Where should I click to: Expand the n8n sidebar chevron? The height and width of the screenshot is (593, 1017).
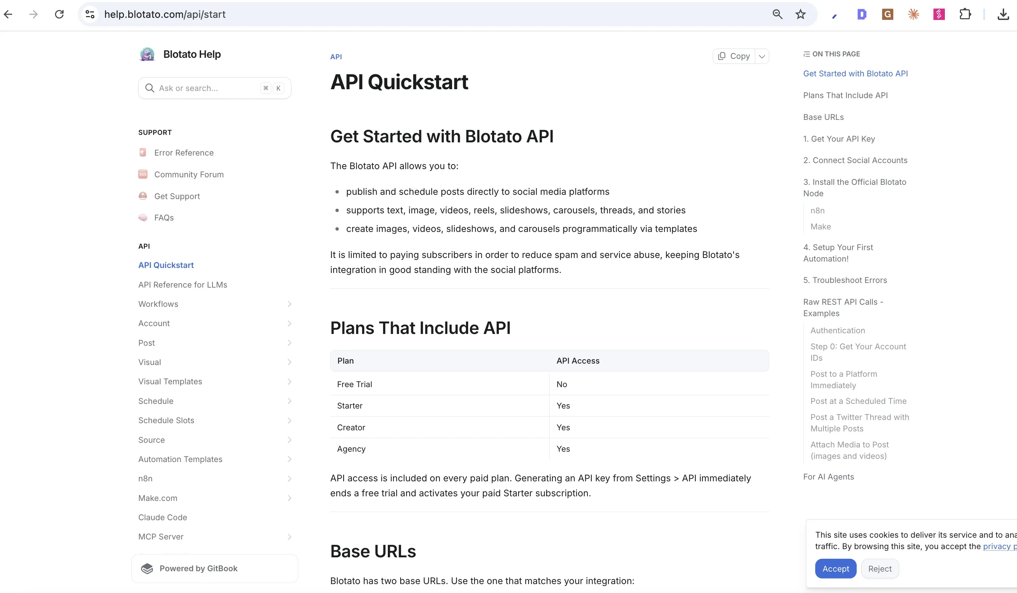[x=289, y=478]
